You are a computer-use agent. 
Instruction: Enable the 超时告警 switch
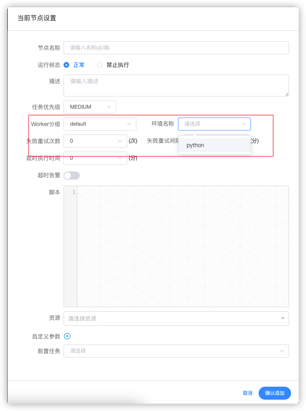(x=72, y=175)
